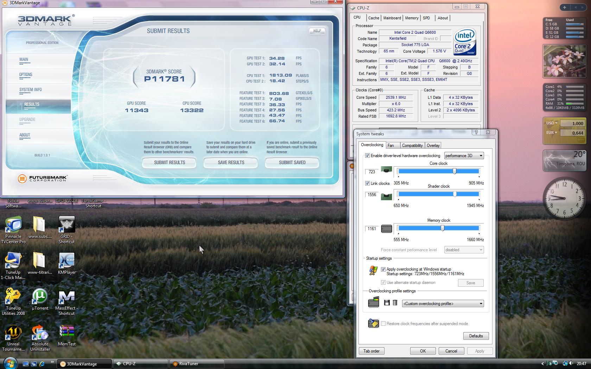Click the delete profile trash icon
Viewport: 591px width, 369px height.
pyautogui.click(x=395, y=303)
